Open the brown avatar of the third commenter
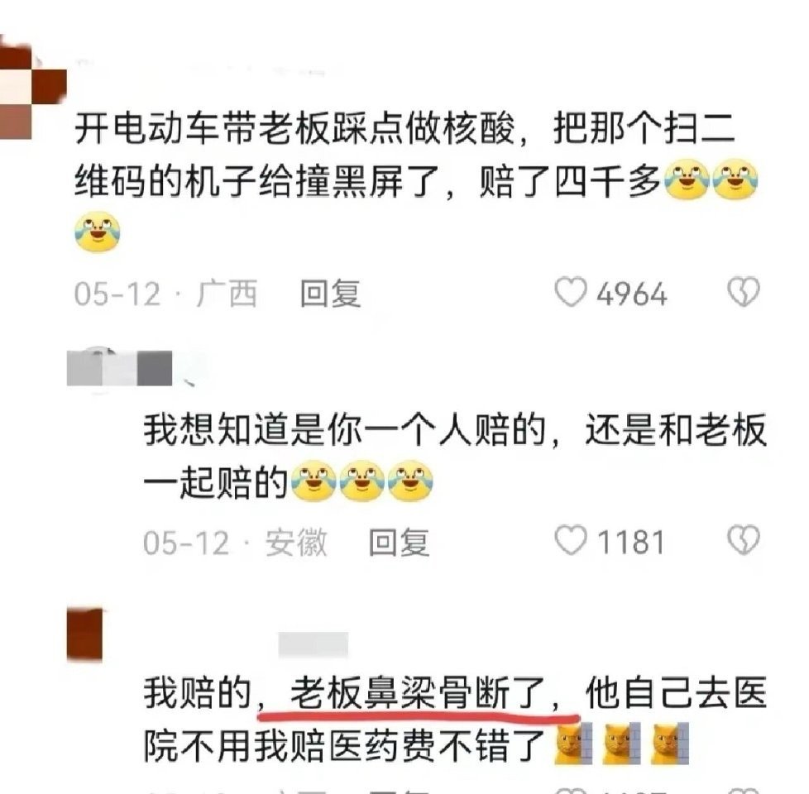 [85, 634]
